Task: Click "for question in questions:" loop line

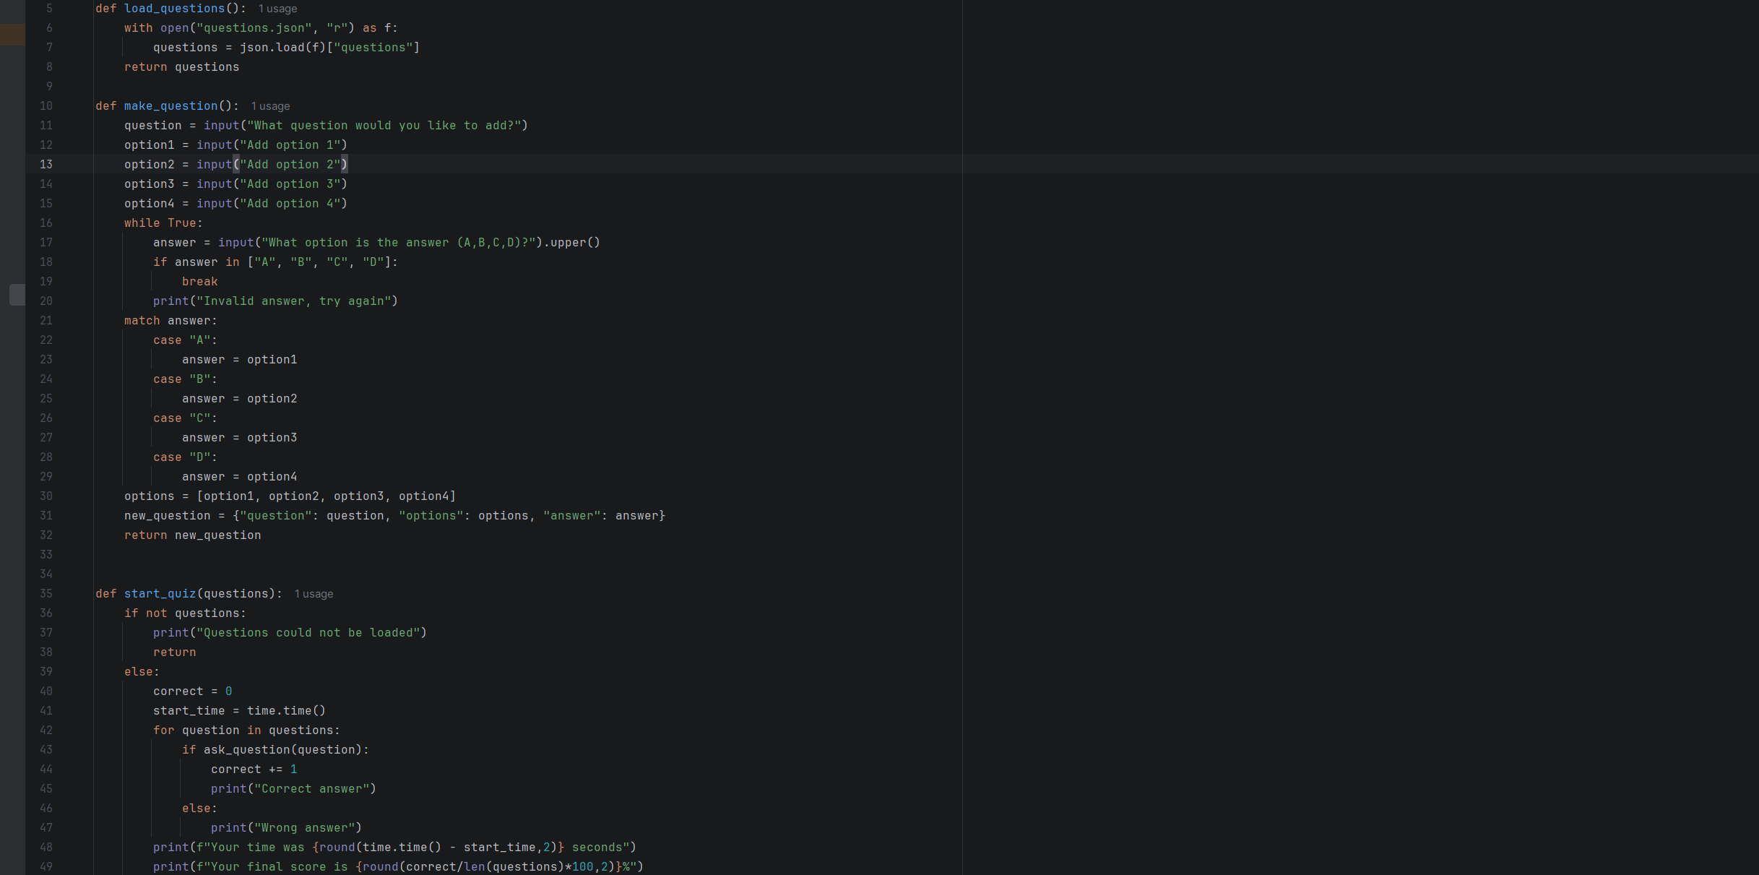Action: [246, 730]
